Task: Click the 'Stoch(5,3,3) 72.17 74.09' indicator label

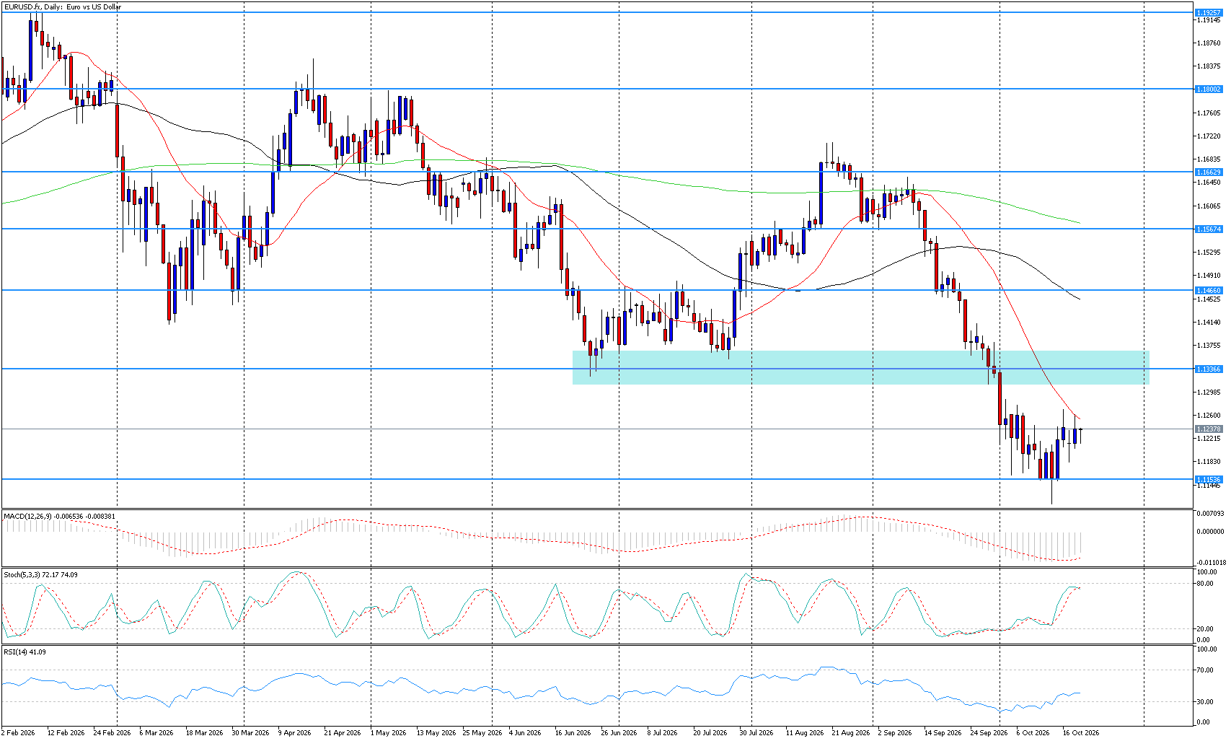Action: pyautogui.click(x=40, y=575)
